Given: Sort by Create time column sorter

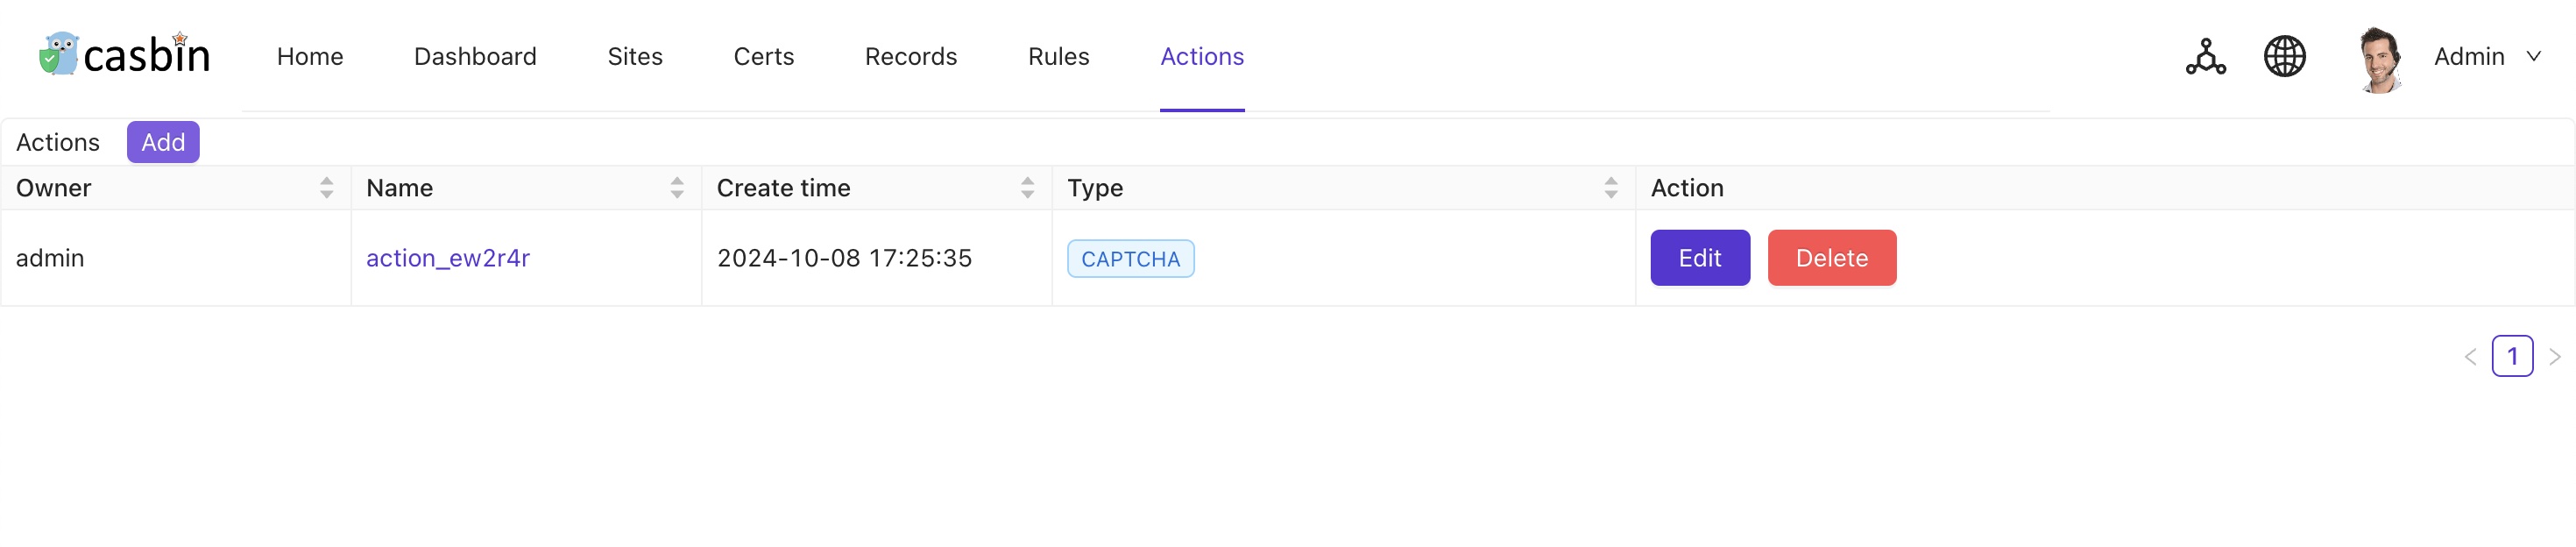Looking at the screenshot, I should pyautogui.click(x=1027, y=188).
